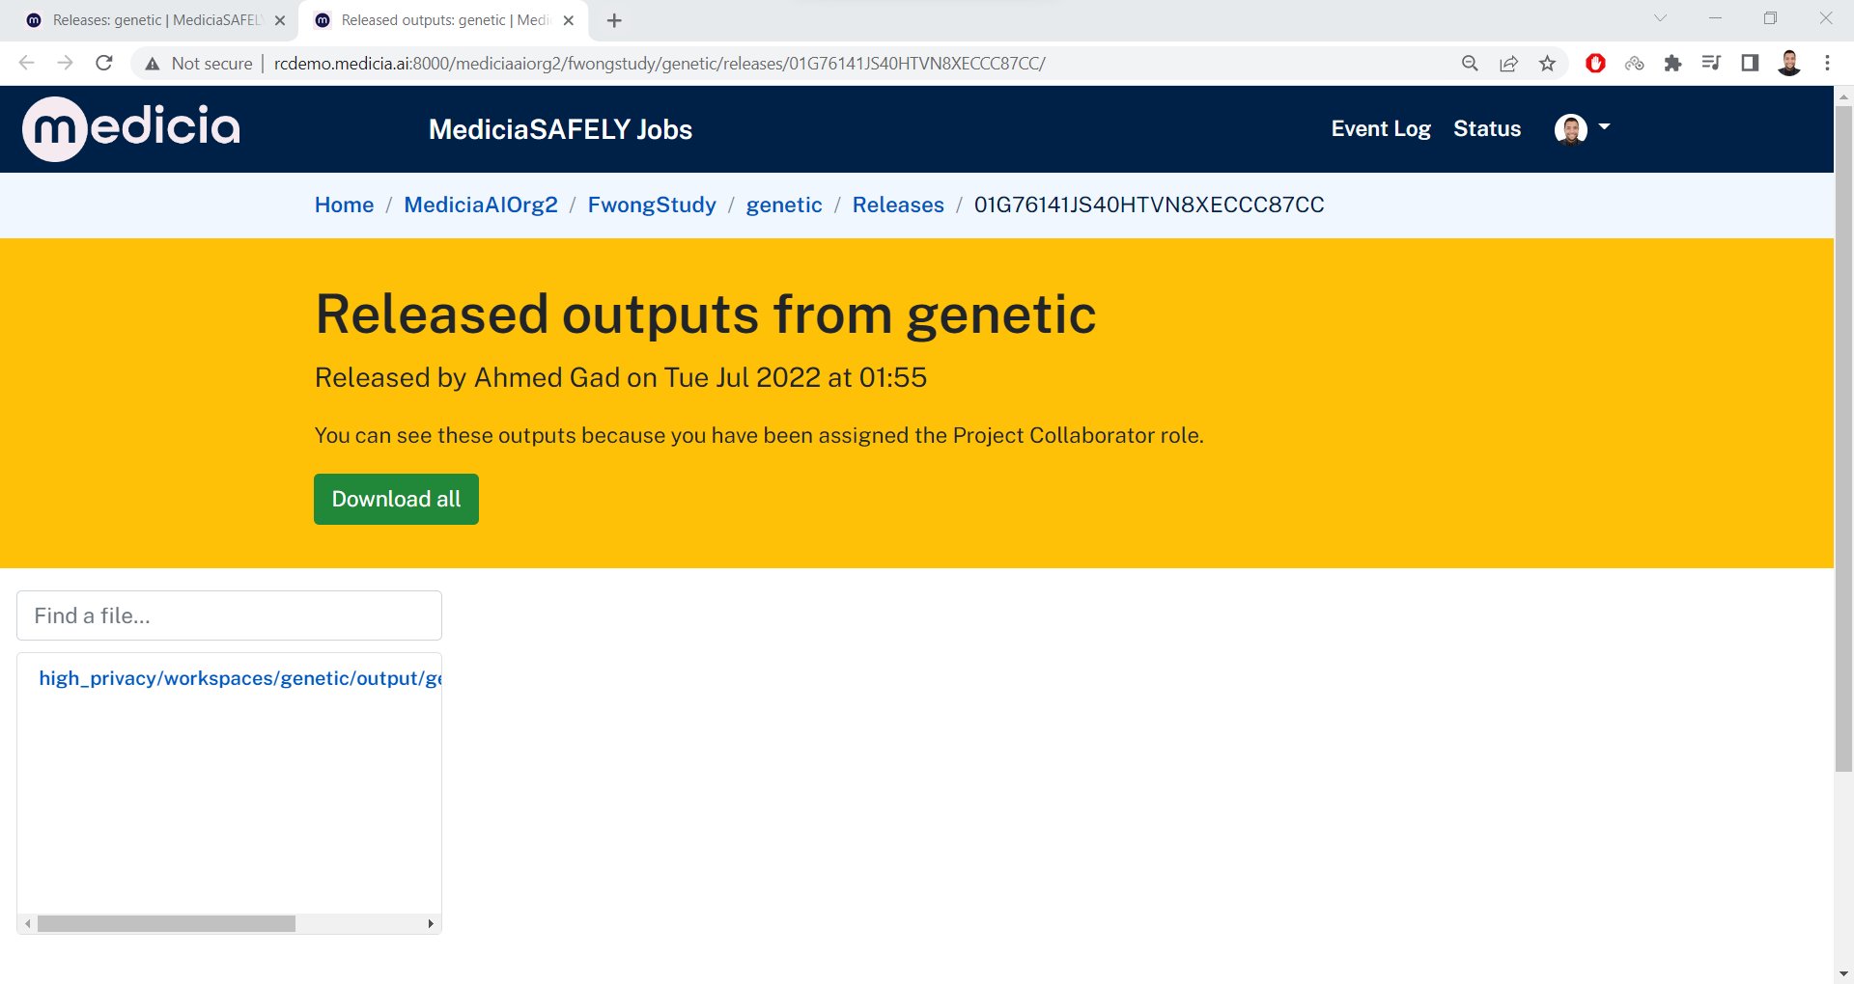Bookmark this page with the star
1854x984 pixels.
click(1547, 64)
